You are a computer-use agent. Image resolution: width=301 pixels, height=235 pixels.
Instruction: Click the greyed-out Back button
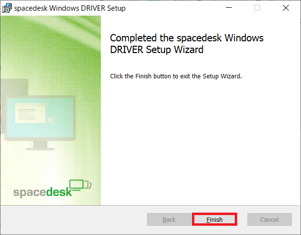pyautogui.click(x=169, y=219)
